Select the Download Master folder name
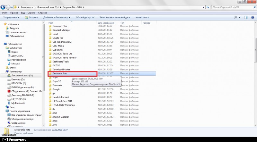257x142 pixels. click(x=61, y=70)
